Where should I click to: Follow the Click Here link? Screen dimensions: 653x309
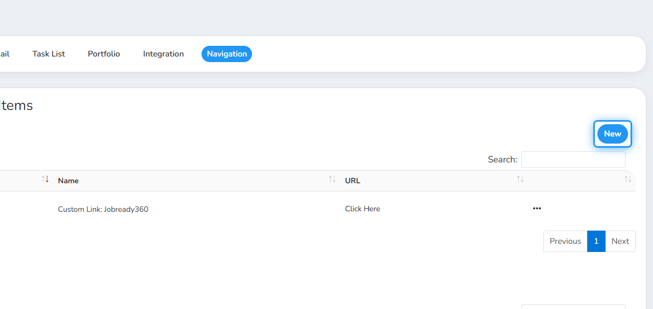362,209
